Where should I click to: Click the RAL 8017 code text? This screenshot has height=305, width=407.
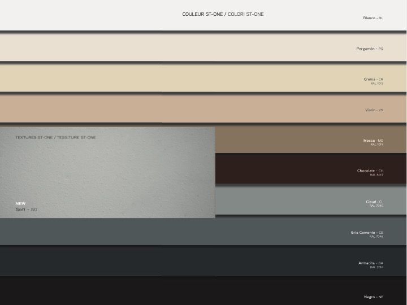coord(376,175)
